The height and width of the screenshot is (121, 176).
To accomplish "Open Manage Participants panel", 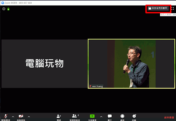I will (75, 117).
